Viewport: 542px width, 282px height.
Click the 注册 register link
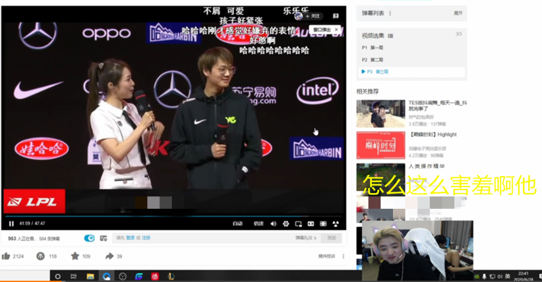(146, 238)
